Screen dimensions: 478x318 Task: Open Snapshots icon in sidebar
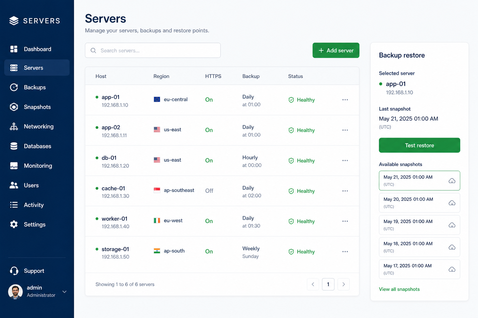tap(14, 107)
